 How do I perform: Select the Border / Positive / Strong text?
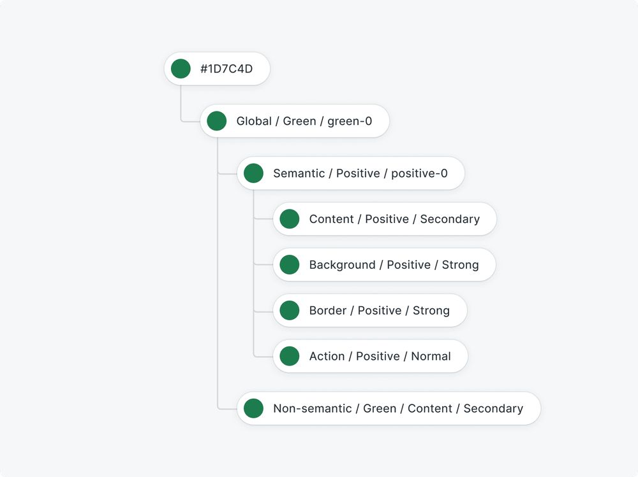pos(380,311)
